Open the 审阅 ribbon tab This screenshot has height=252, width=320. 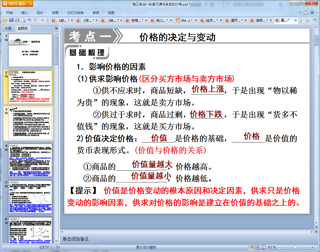coord(96,13)
